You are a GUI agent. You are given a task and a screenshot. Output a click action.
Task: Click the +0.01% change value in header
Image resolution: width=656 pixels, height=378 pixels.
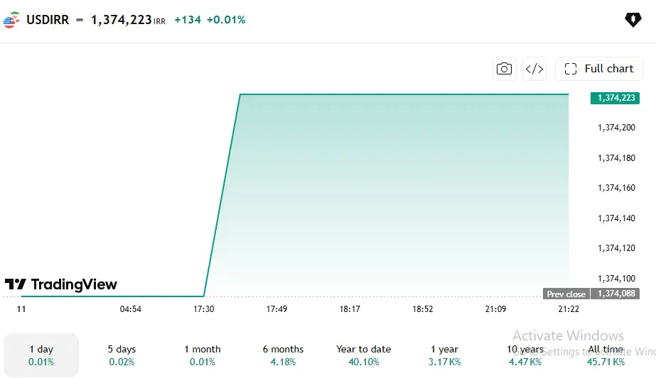pyautogui.click(x=226, y=20)
